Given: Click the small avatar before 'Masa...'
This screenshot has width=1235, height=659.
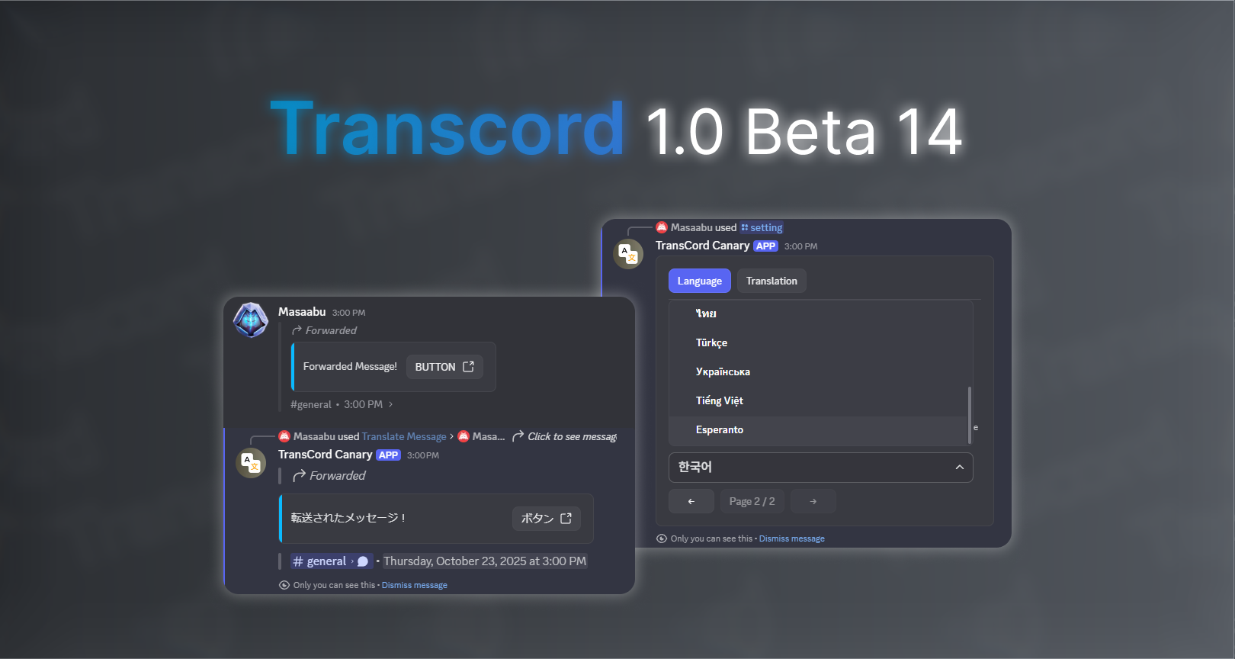Looking at the screenshot, I should click(464, 436).
